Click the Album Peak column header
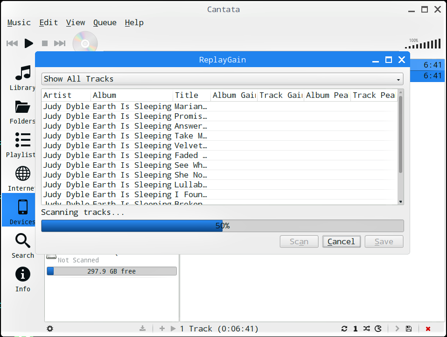 pos(327,95)
